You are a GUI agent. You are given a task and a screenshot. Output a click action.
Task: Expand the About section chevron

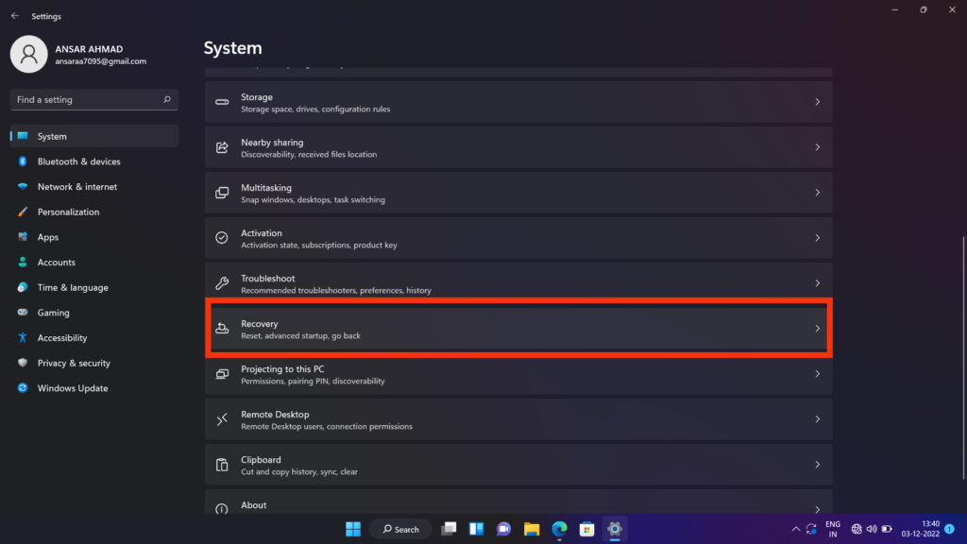click(x=818, y=503)
